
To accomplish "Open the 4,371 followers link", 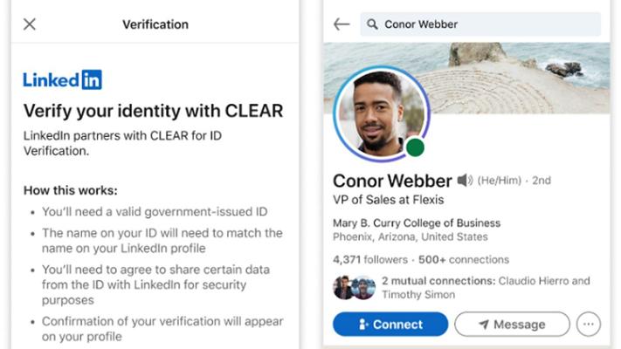I will coord(370,259).
